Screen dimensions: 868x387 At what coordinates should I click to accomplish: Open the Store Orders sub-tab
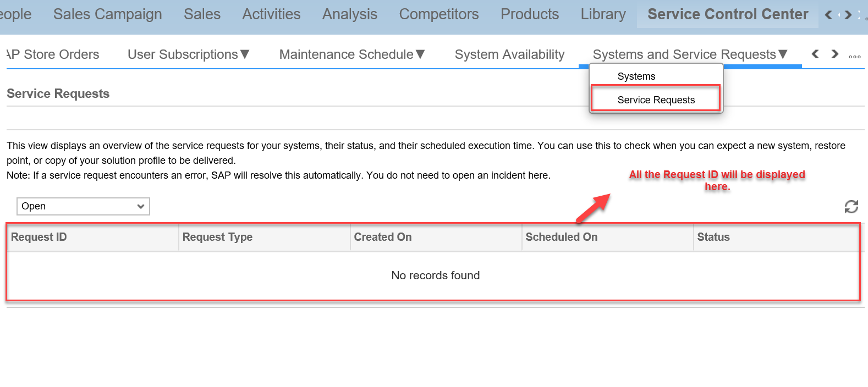[x=53, y=54]
